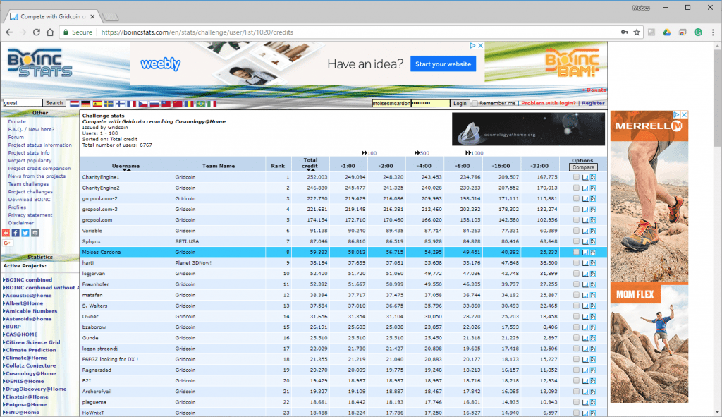Screen dimensions: 722x417
Task: Open the Chrome three-dot menu
Action: 713,32
